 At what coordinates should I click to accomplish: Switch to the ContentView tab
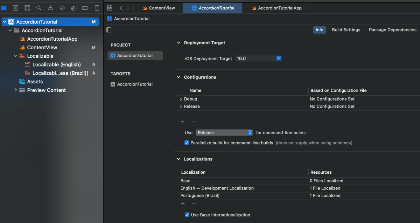pos(159,8)
